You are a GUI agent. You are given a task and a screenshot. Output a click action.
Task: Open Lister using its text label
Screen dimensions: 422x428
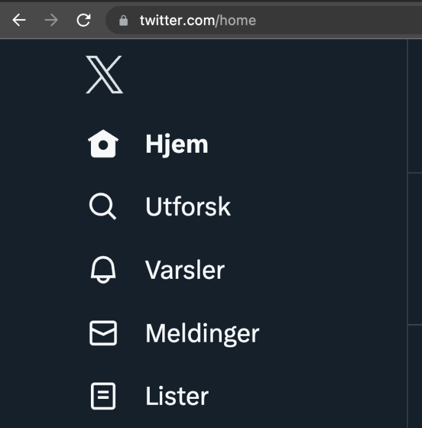(177, 396)
